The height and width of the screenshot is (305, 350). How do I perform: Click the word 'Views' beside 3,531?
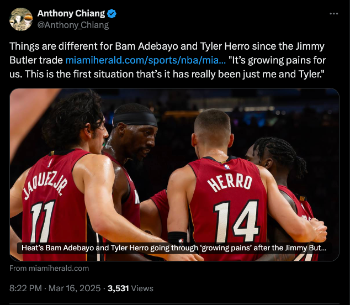pos(142,288)
